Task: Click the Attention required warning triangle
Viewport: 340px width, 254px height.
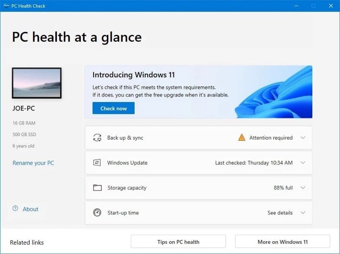Action: coord(241,137)
